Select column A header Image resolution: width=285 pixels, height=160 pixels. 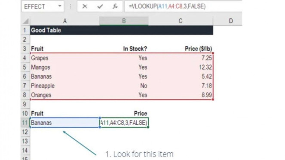(65, 21)
